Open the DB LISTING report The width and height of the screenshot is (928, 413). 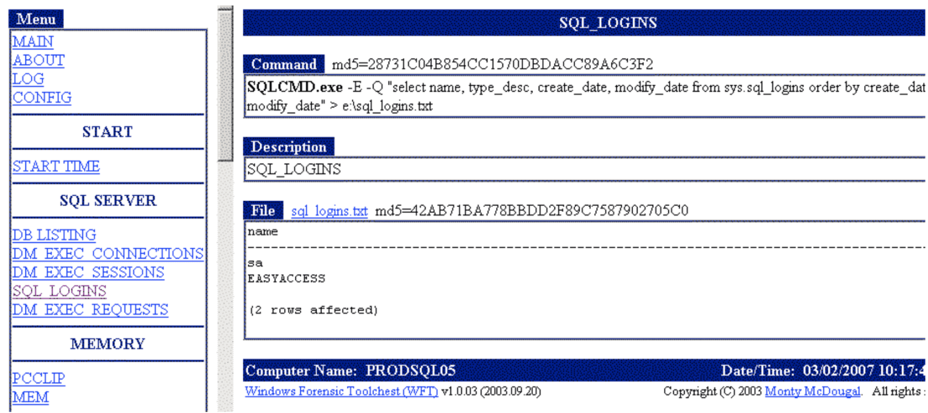click(54, 234)
